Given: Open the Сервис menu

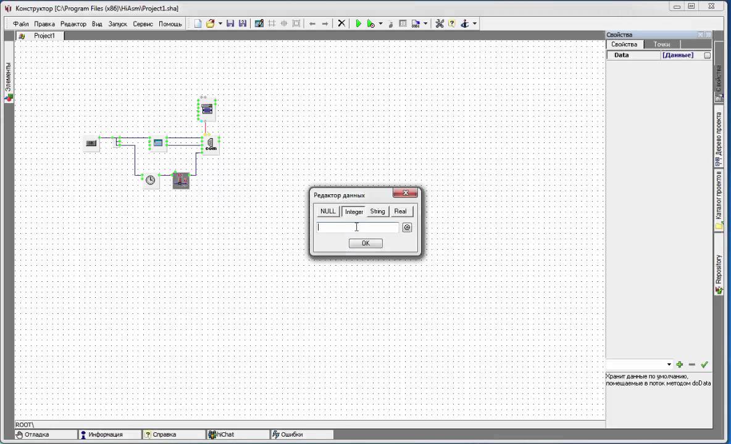Looking at the screenshot, I should point(143,23).
